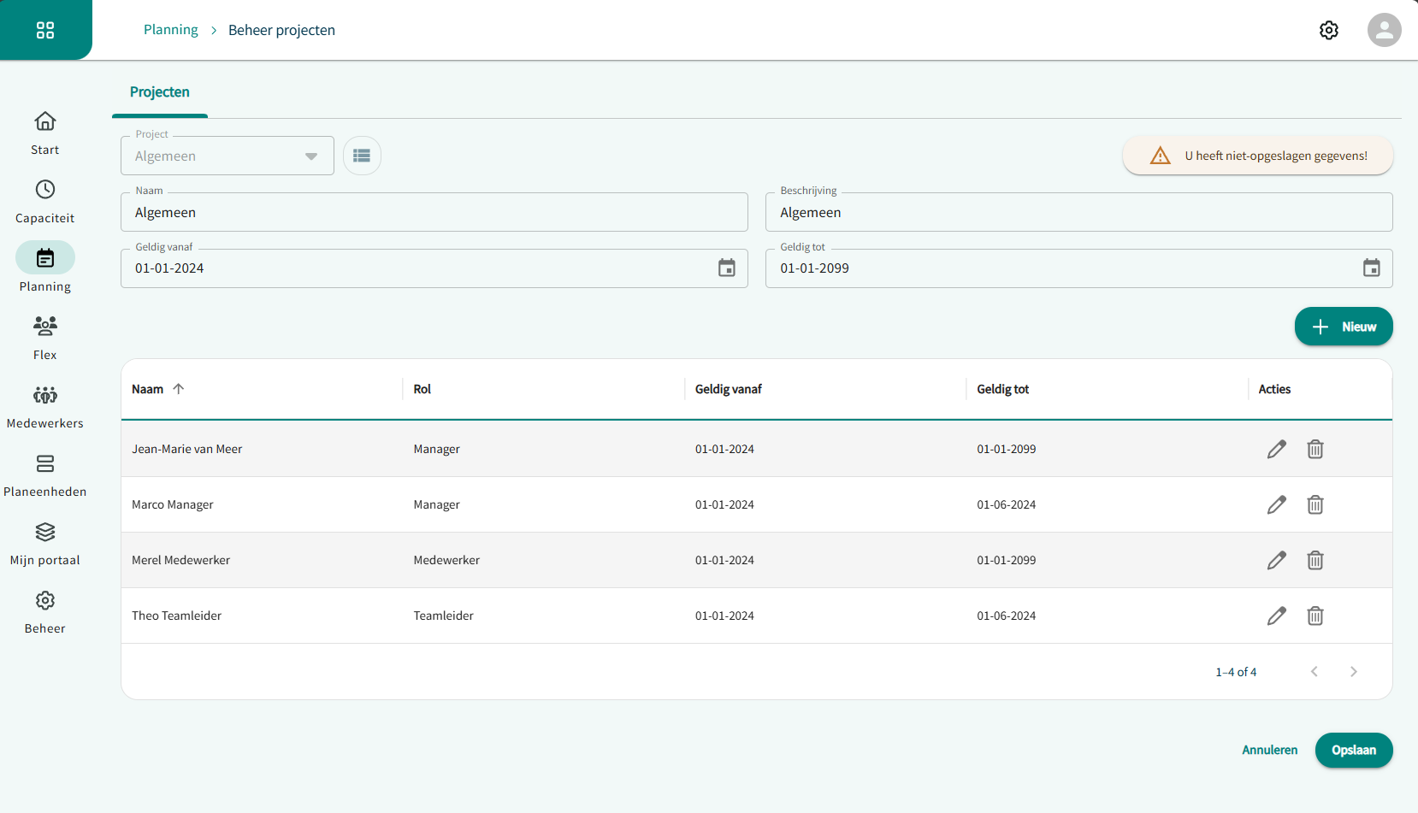1418x813 pixels.
Task: Delete the Marco Manager row
Action: pos(1315,504)
